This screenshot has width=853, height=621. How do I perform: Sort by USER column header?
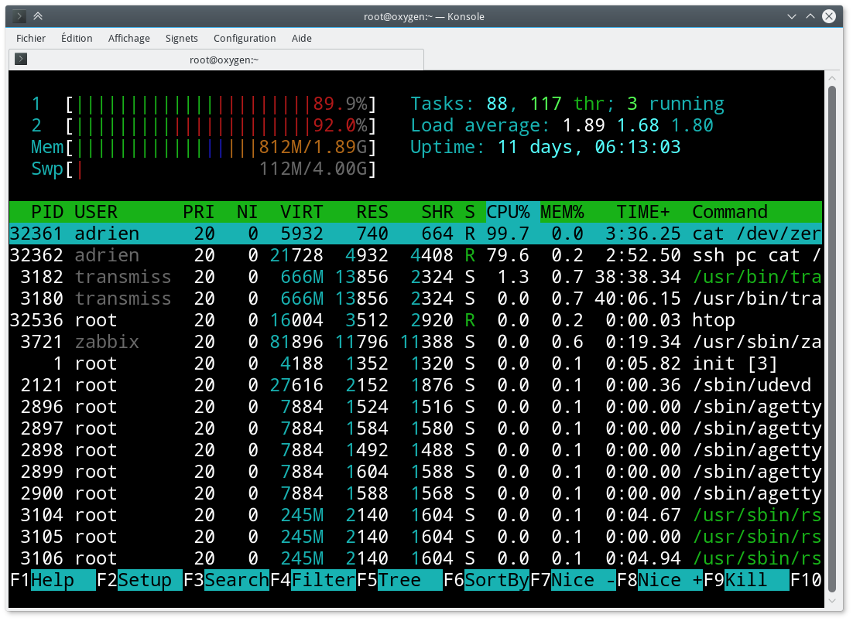pos(96,212)
